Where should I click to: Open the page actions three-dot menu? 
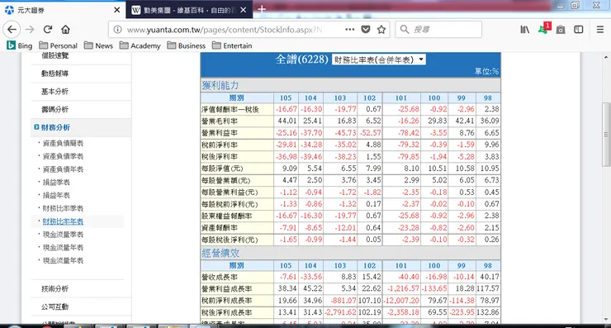tap(349, 29)
